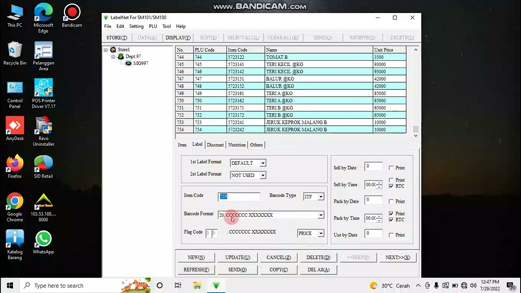Collapse the Dept.97 tree node
The width and height of the screenshot is (521, 293).
pyautogui.click(x=113, y=57)
